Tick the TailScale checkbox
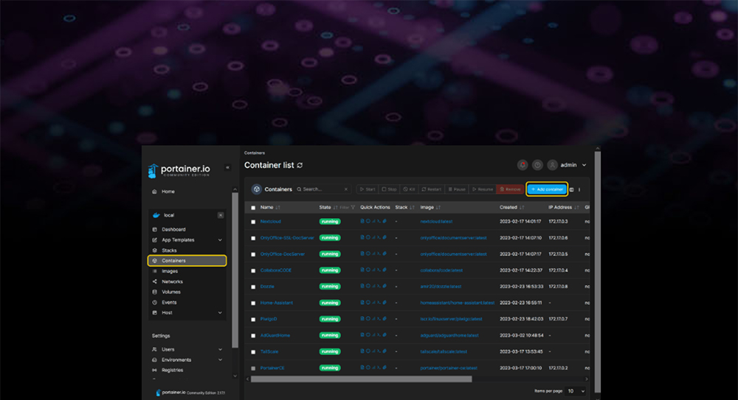Viewport: 738px width, 400px height. (x=253, y=352)
